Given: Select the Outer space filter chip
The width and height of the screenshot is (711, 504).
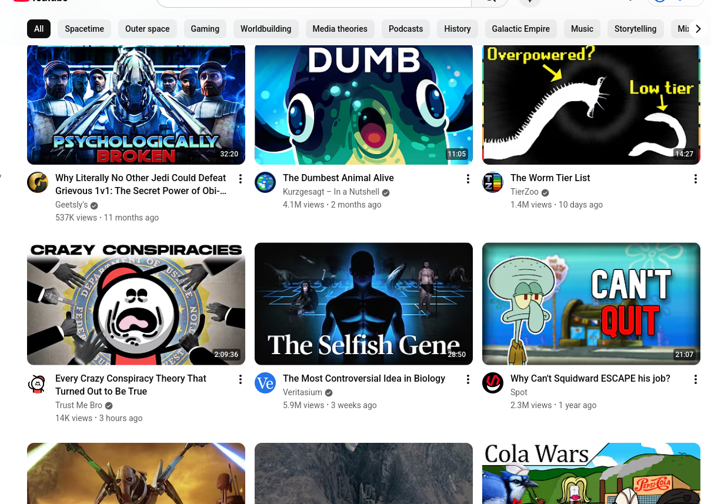Looking at the screenshot, I should point(148,29).
